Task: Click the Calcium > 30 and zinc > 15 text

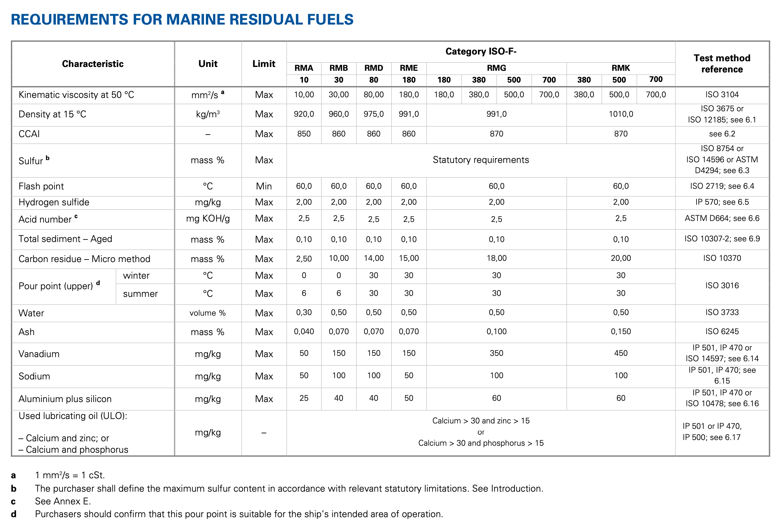Action: [481, 421]
